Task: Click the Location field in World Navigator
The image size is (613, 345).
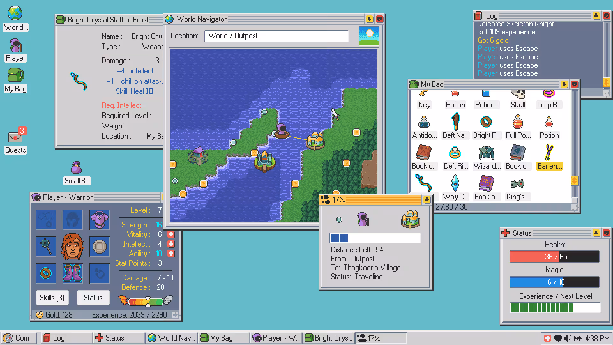Action: (x=276, y=36)
